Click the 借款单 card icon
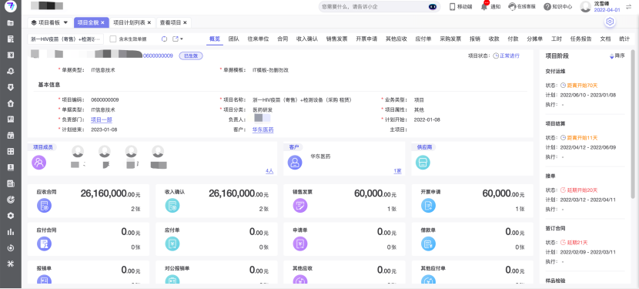639x289 pixels. [x=428, y=244]
